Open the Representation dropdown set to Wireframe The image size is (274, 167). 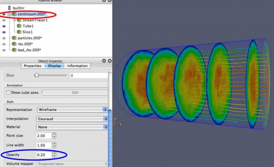tap(72, 110)
